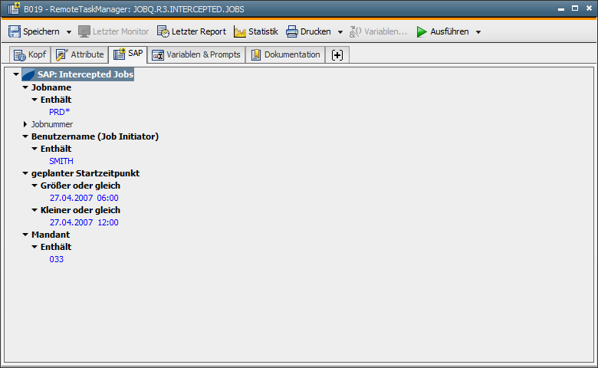598x368 pixels.
Task: Open the Dokumentation tab
Action: point(286,54)
